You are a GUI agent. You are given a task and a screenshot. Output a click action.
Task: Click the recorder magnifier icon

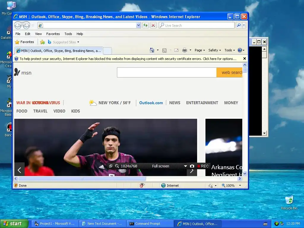pos(117,166)
